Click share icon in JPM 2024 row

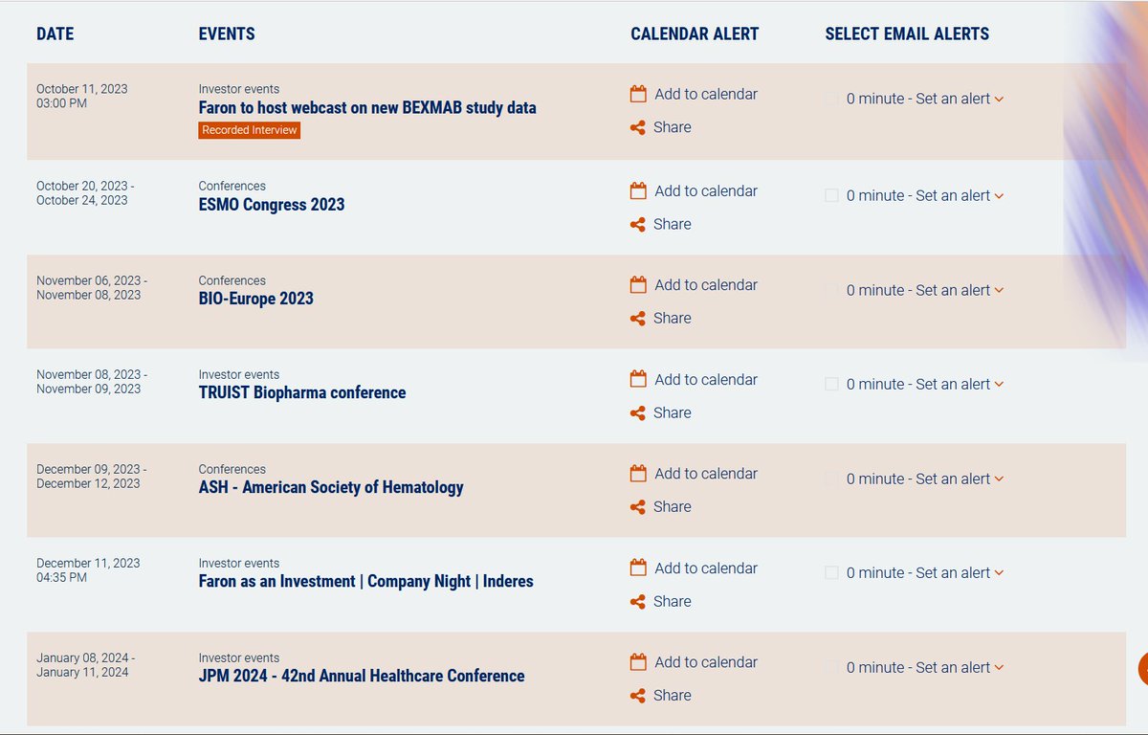point(638,695)
